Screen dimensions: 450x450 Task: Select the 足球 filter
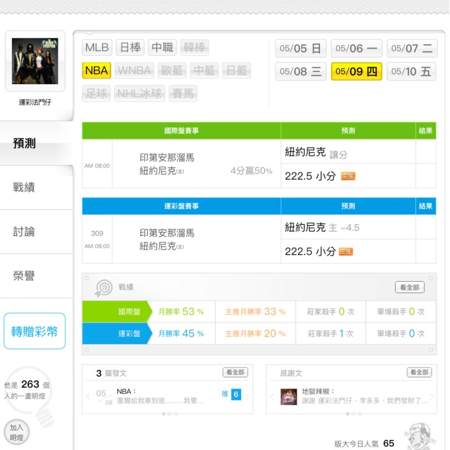pyautogui.click(x=96, y=93)
